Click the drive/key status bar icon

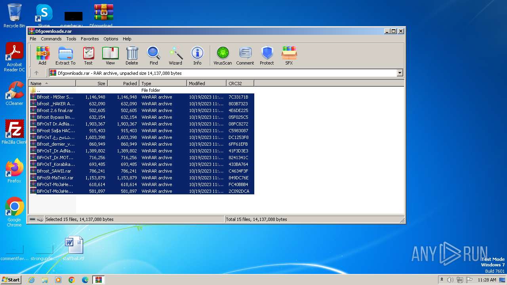36,219
